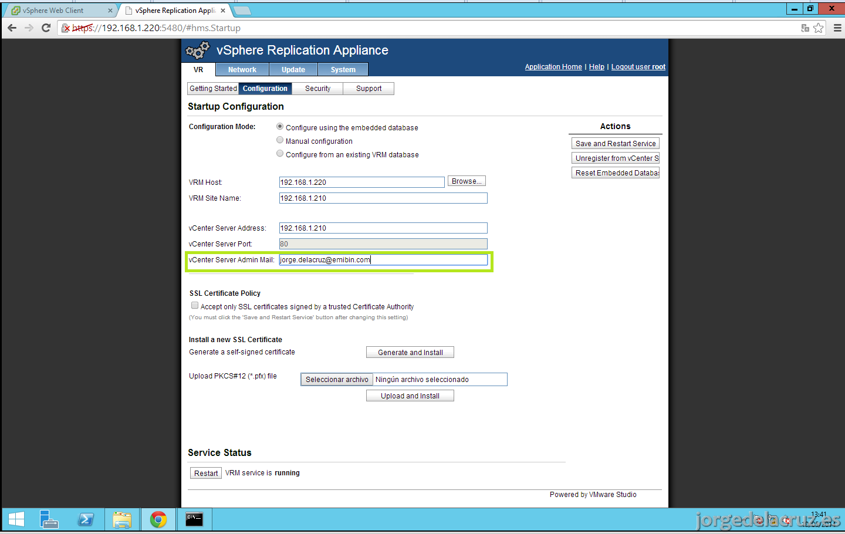Open Chrome menu hamburger icon
This screenshot has height=534, width=845.
tap(837, 28)
